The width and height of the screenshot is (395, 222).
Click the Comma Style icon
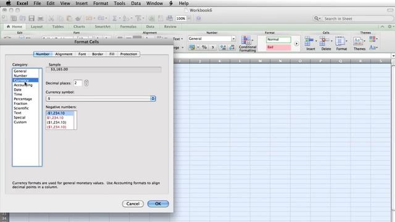(x=213, y=47)
